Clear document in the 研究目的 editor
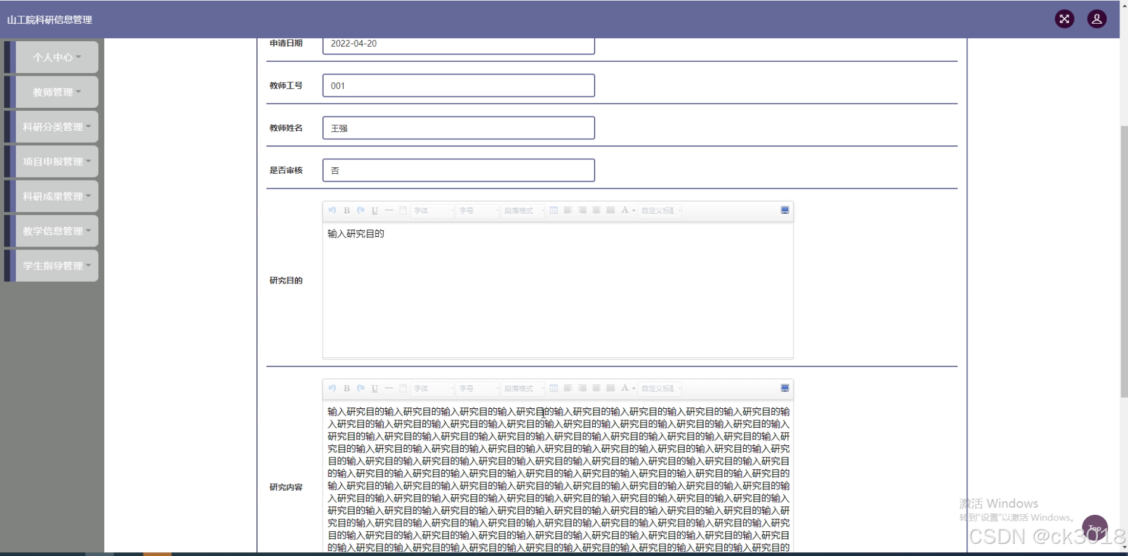Screen dimensions: 1128x556 (402, 210)
